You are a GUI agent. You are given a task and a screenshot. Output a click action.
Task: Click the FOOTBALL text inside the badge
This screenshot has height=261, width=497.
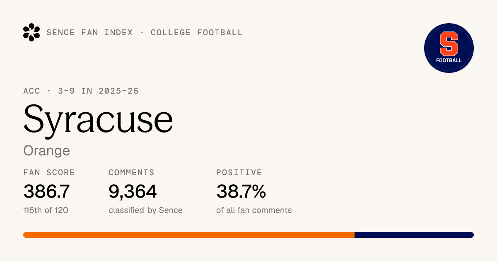click(x=449, y=60)
